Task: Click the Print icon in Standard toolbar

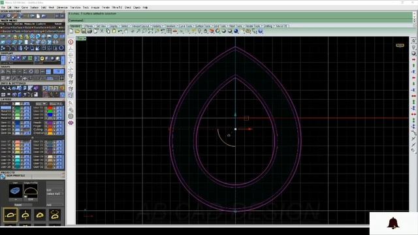Action: point(89,31)
